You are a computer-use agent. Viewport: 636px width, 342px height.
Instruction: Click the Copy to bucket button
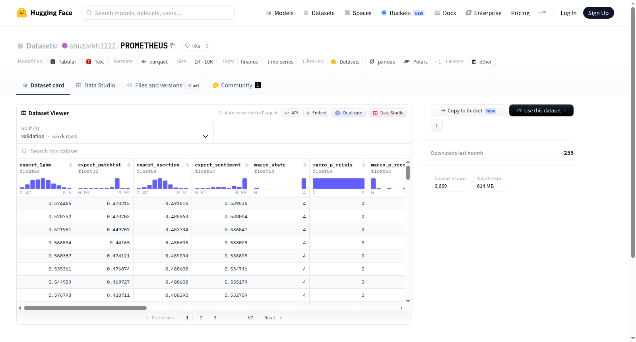(x=468, y=110)
